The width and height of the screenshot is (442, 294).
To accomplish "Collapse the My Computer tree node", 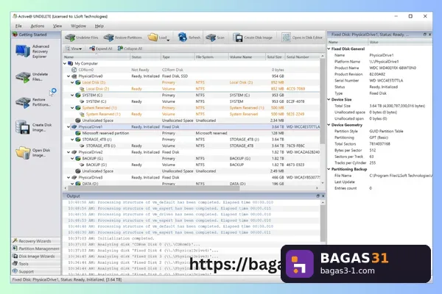I will click(x=65, y=64).
